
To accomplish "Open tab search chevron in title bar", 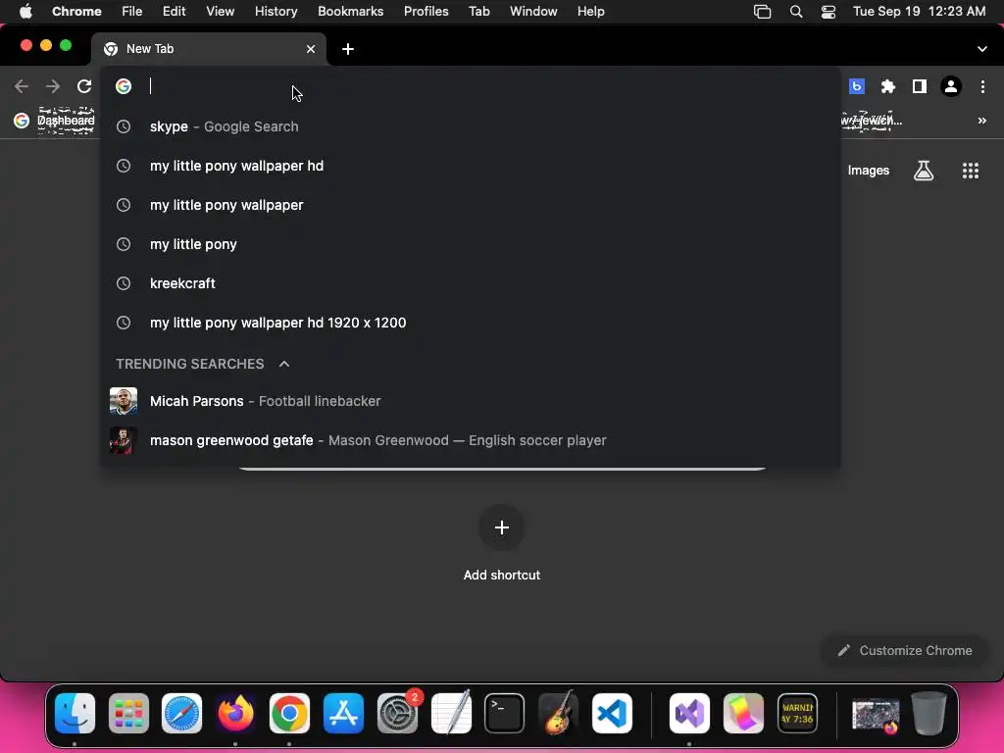I will click(x=981, y=49).
